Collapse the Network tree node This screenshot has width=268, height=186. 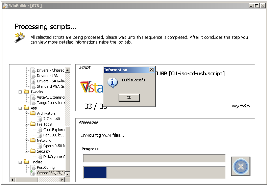tap(27, 140)
